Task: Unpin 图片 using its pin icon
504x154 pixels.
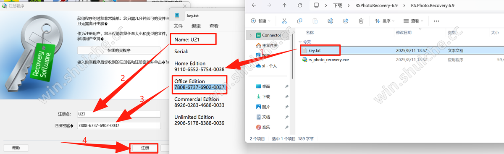Action: pyautogui.click(x=286, y=107)
